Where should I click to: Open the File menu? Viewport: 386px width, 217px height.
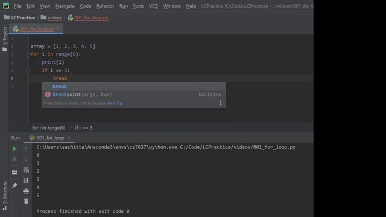17,6
